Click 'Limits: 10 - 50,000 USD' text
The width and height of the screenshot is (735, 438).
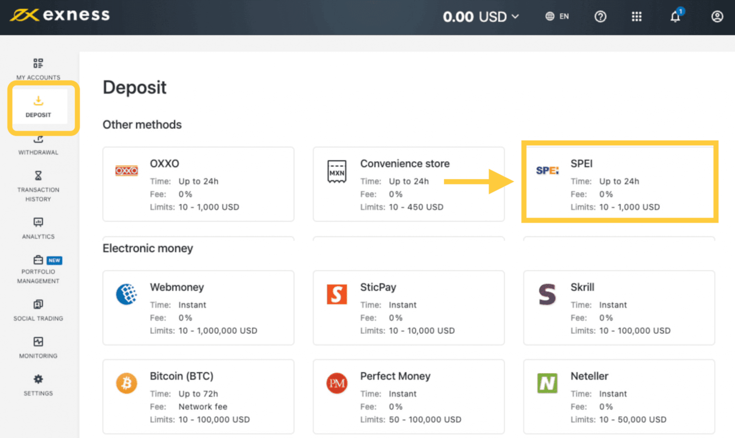click(x=618, y=420)
